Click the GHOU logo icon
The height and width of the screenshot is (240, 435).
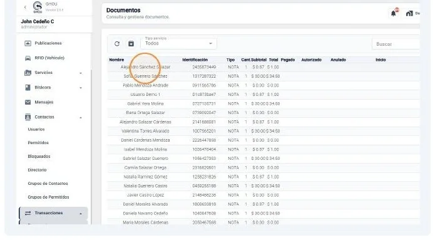point(38,7)
